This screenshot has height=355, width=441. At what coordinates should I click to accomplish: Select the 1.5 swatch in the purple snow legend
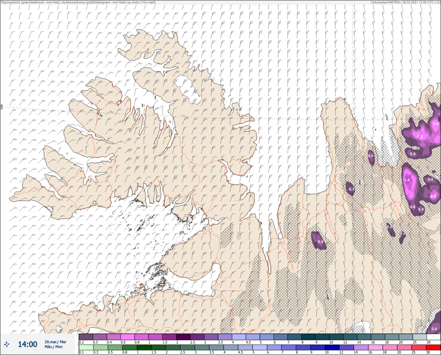tap(169, 337)
